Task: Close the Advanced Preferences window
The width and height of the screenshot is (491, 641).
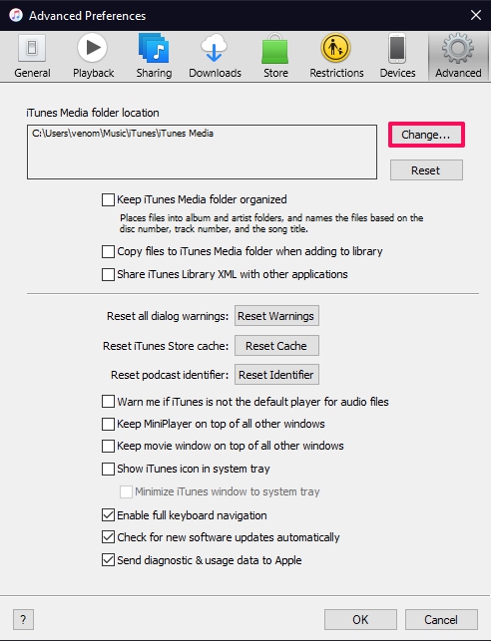Action: 475,15
